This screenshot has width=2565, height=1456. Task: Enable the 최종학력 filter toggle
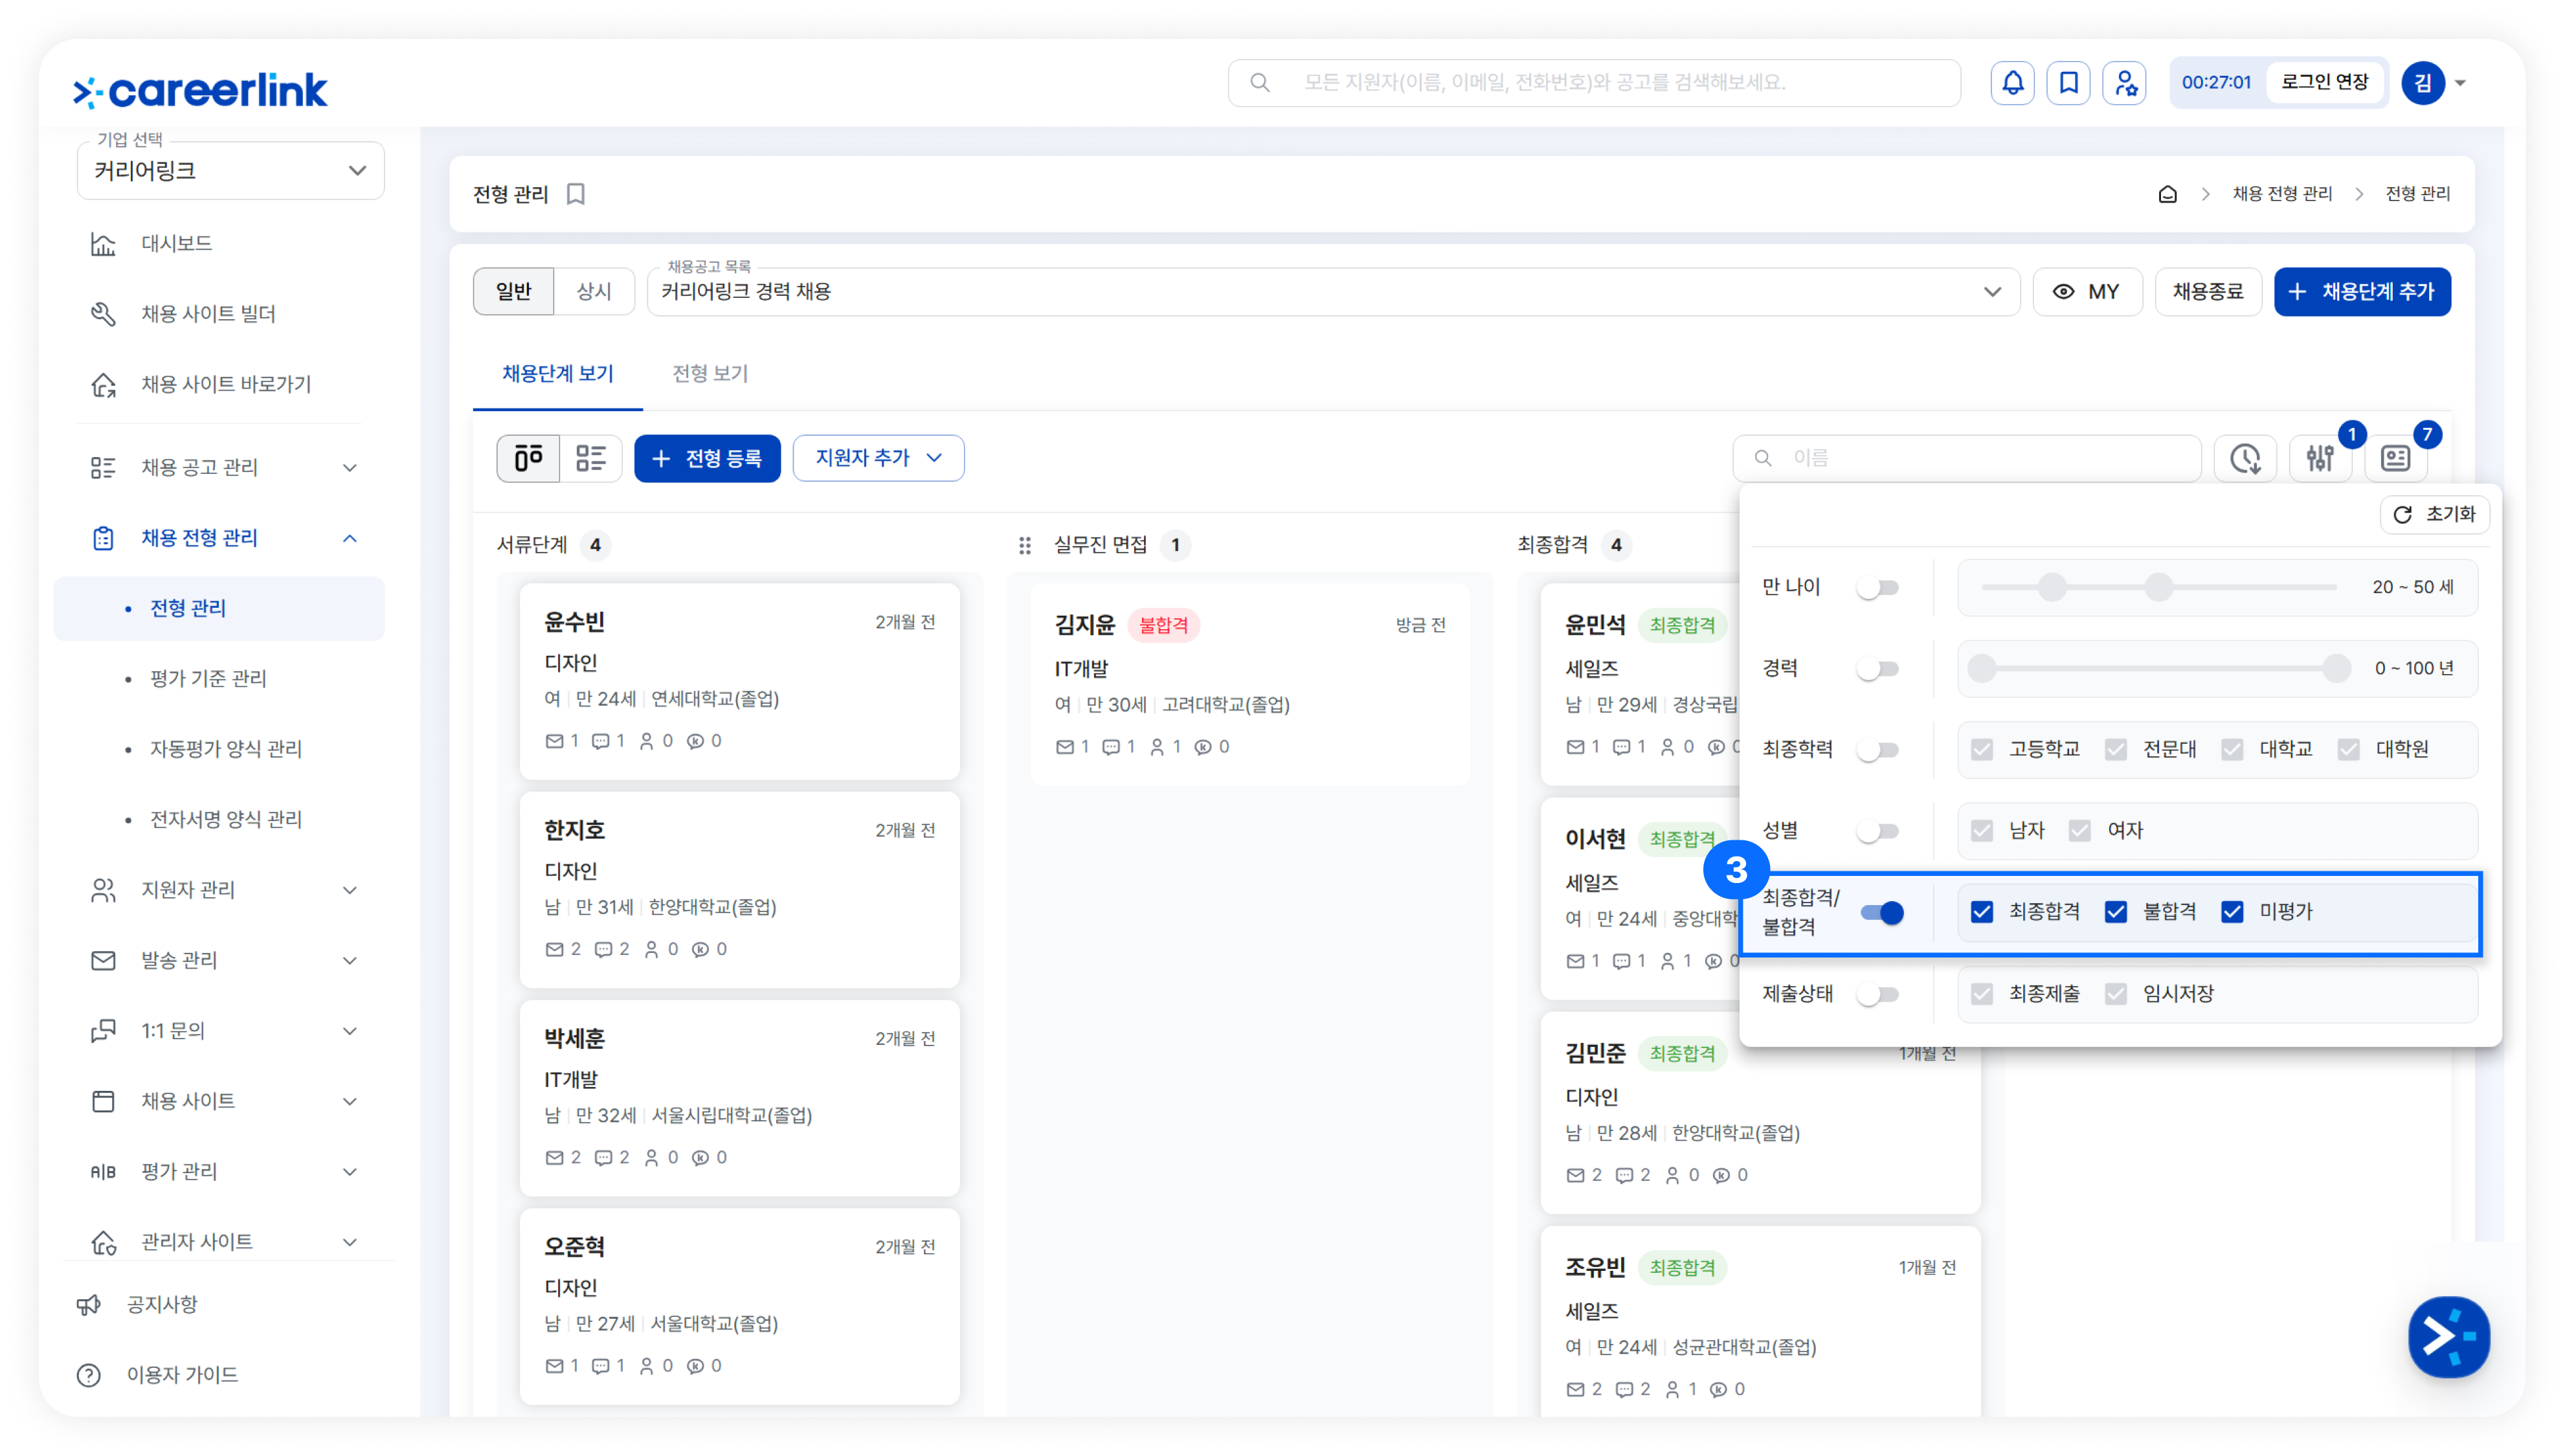click(1878, 749)
